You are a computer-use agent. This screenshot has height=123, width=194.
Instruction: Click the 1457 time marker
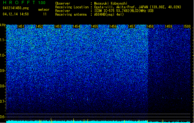pyautogui.click(x=131, y=26)
